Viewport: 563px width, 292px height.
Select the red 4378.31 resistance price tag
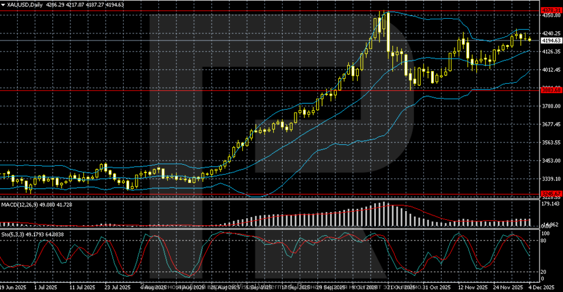(551, 11)
